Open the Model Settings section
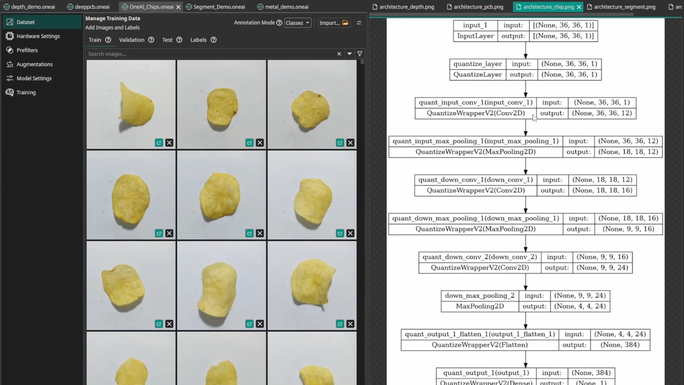This screenshot has width=684, height=385. click(34, 78)
